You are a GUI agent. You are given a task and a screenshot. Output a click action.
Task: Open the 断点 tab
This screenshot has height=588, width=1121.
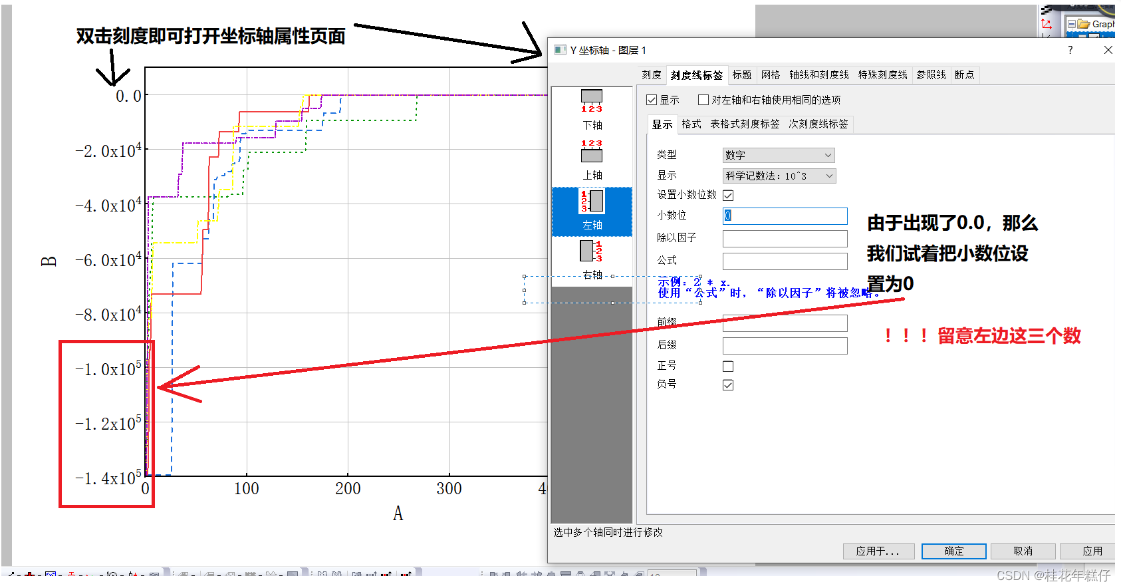click(964, 75)
